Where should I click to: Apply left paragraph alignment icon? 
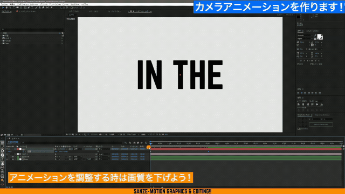[x=298, y=93]
